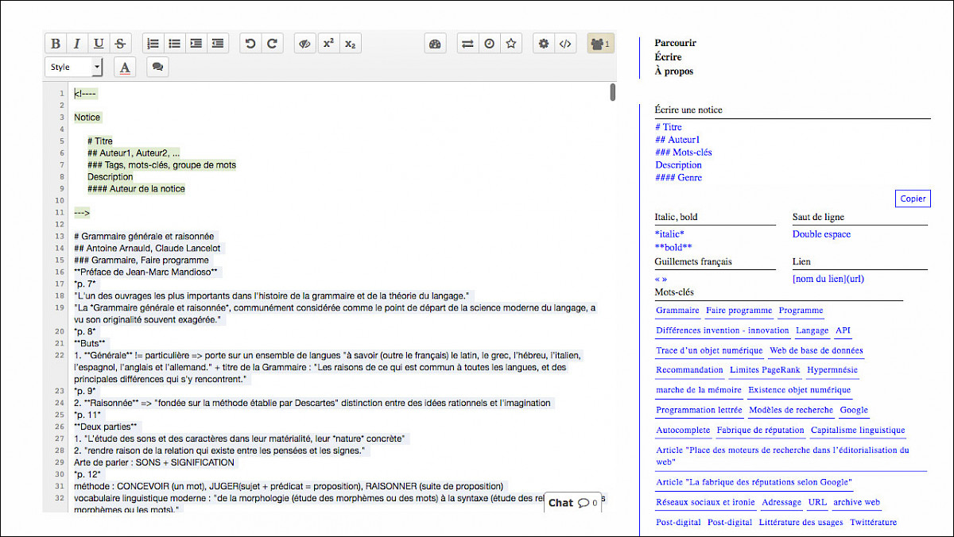
Task: Open the text color picker
Action: click(125, 68)
